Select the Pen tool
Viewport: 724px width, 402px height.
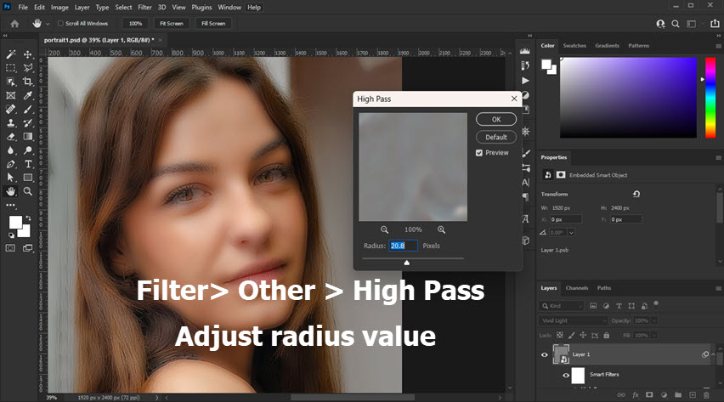[10, 164]
